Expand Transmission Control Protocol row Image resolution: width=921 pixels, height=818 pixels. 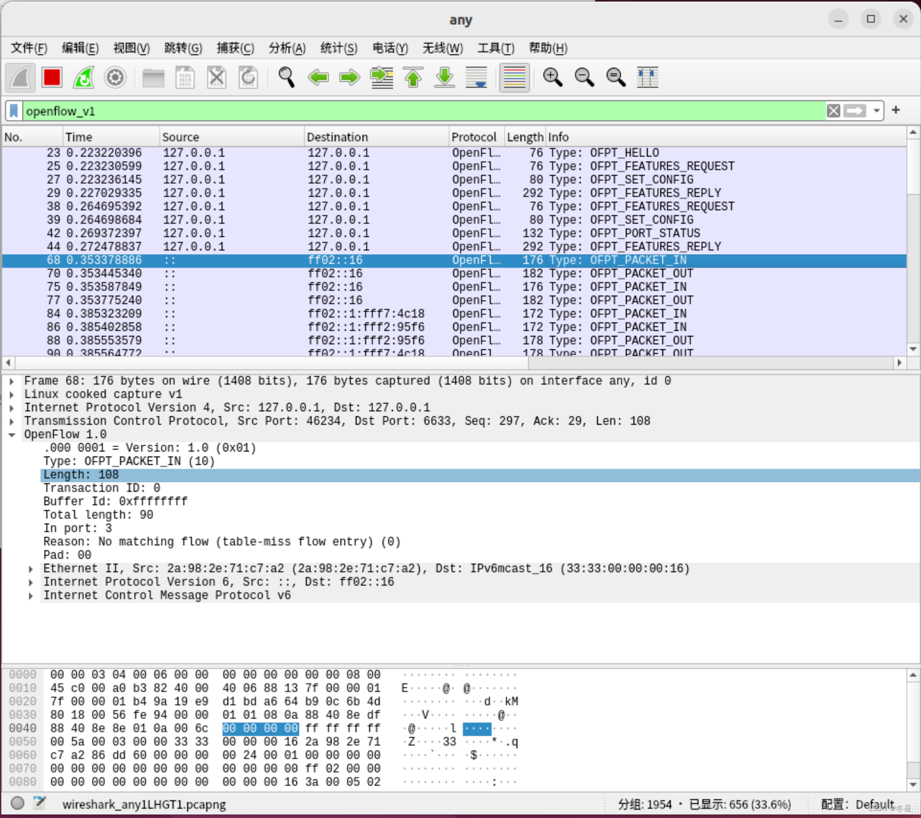click(11, 421)
